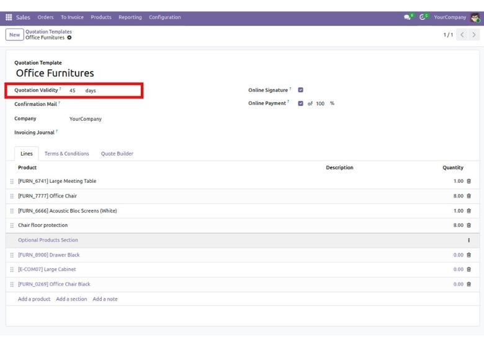
Task: Click the New button
Action: (x=14, y=35)
